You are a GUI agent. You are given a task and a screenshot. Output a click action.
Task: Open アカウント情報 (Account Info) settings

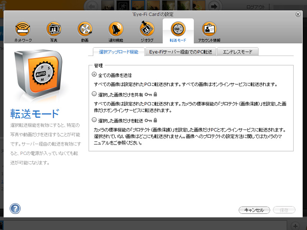tap(208, 30)
